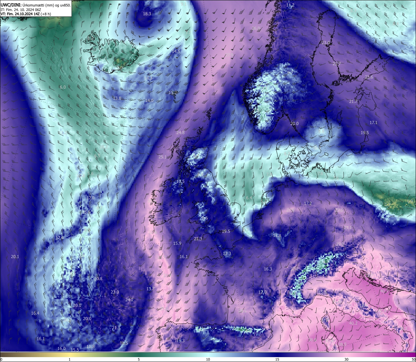Click the 16.4 value label
The image size is (416, 362).
35,313
